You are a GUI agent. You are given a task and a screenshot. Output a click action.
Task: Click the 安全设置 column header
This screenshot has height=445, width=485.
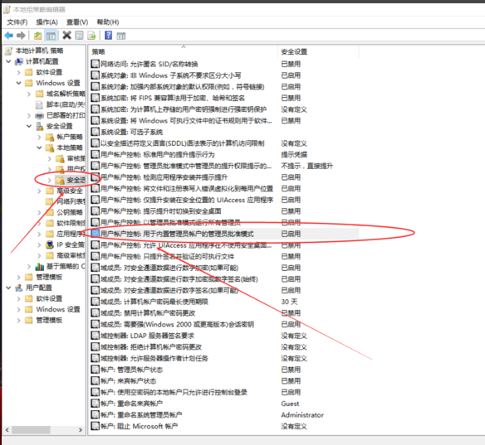click(318, 51)
